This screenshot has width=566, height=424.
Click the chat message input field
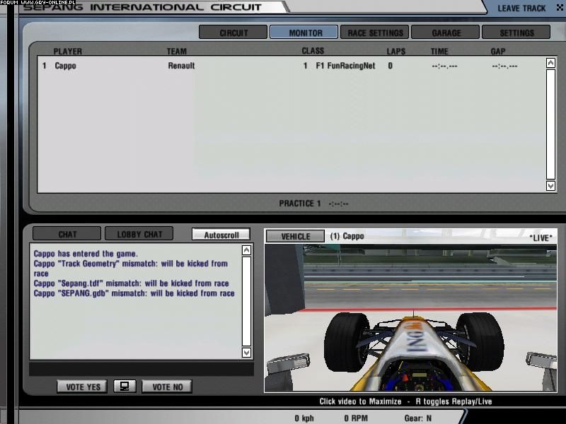(141, 369)
